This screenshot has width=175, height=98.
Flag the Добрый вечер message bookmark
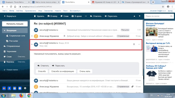[x=64, y=36]
